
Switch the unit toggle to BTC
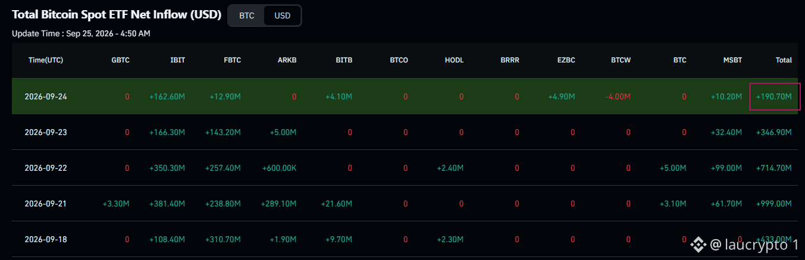click(246, 15)
